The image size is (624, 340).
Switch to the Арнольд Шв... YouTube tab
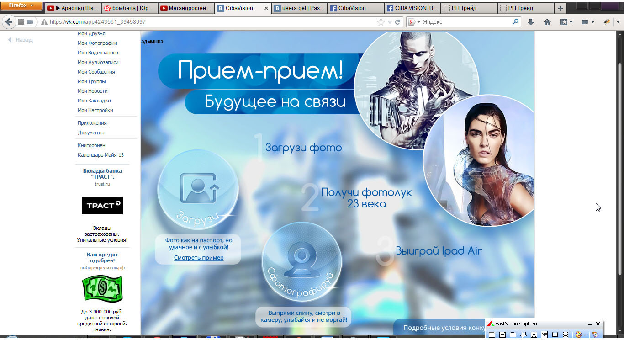point(72,8)
